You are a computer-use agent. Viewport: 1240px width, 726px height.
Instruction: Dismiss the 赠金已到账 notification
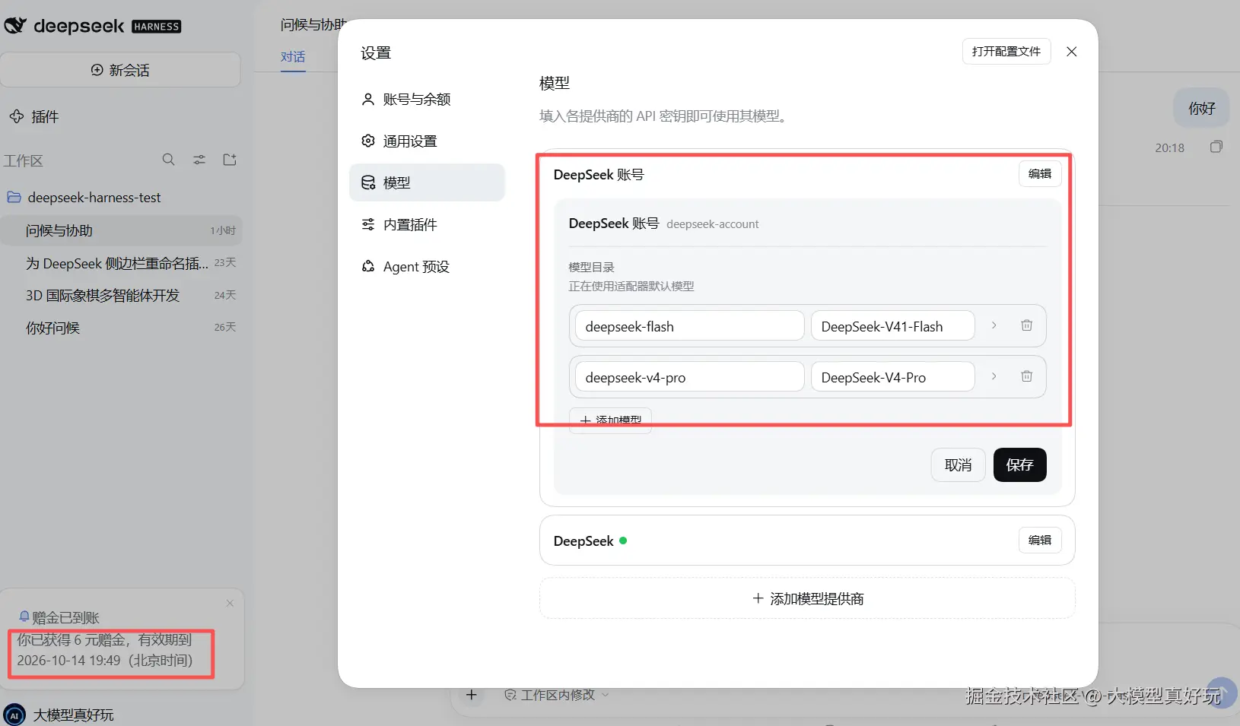[230, 603]
